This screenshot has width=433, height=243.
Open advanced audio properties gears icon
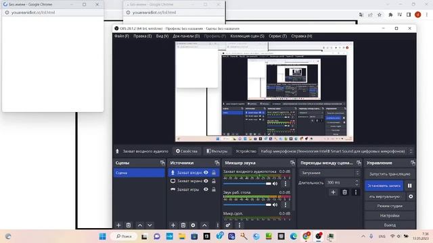pos(228,225)
